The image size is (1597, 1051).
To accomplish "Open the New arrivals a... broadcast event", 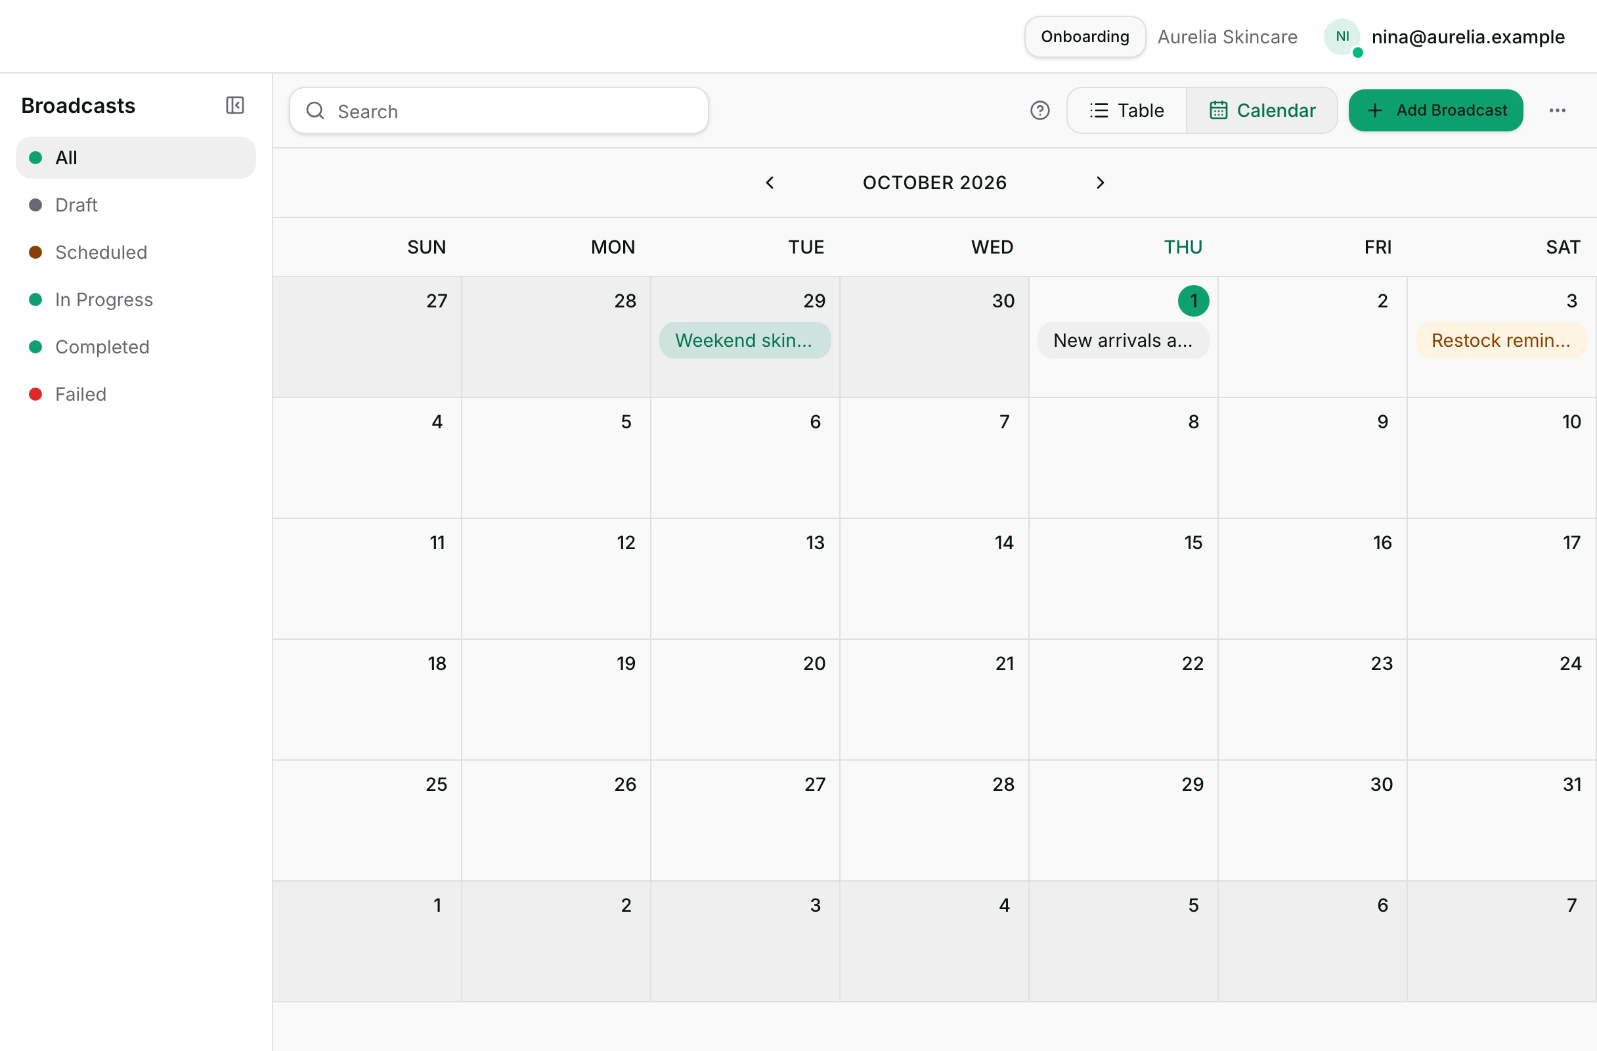I will point(1124,340).
